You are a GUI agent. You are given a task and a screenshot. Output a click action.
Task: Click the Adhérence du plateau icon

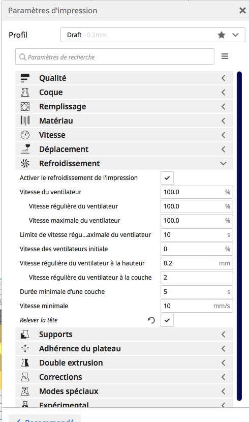pyautogui.click(x=25, y=348)
